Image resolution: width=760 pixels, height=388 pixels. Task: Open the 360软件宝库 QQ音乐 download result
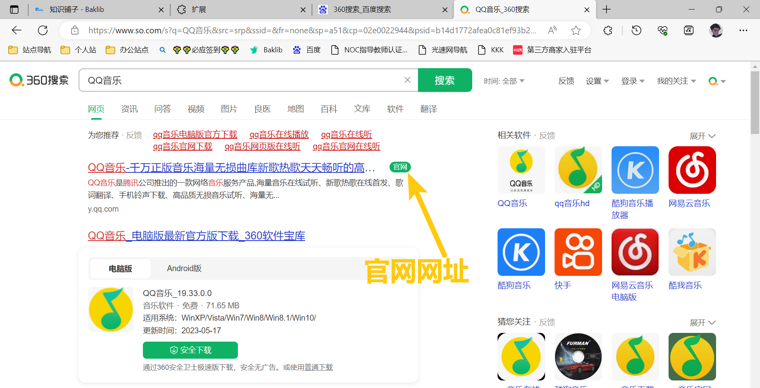click(x=196, y=235)
